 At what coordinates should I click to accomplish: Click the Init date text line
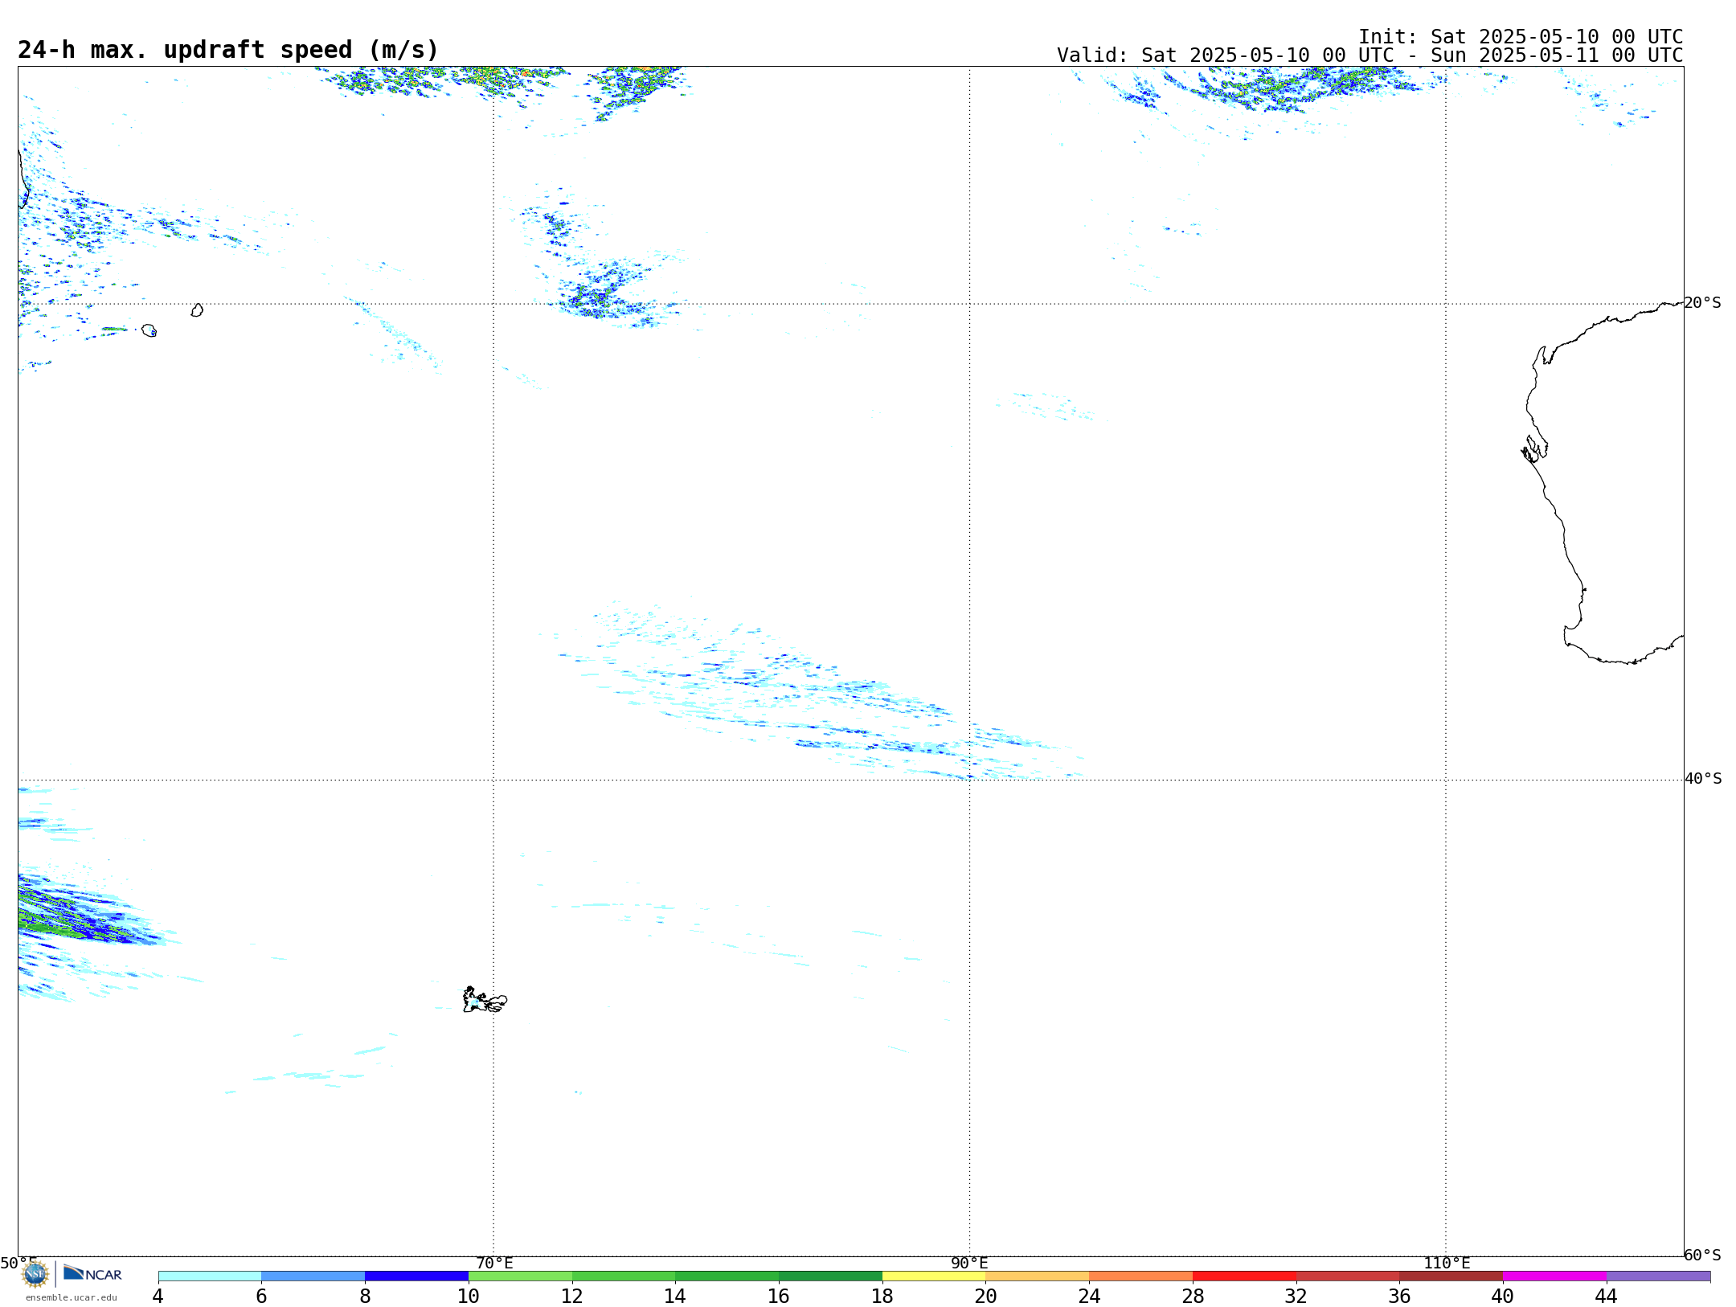pos(1521,37)
